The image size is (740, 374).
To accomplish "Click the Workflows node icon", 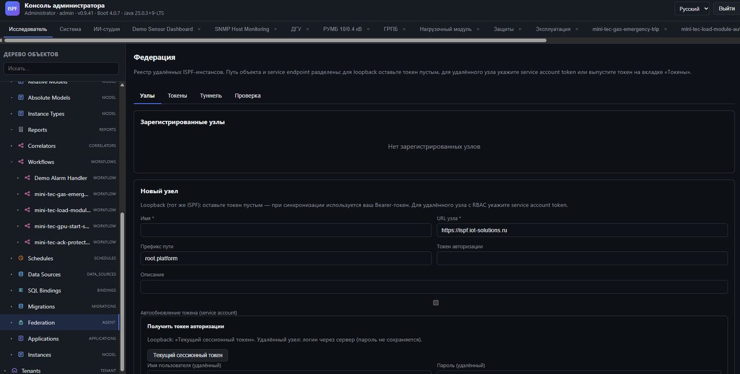I will tap(21, 162).
